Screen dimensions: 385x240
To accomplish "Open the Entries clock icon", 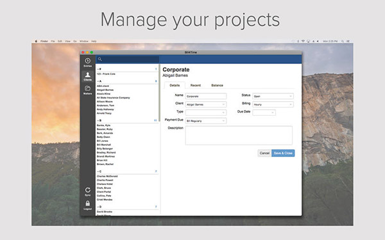I will (88, 61).
